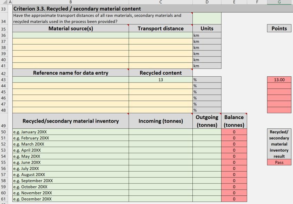This screenshot has height=204, width=293.
Task: Select the e.g. June 20XX cell
Action: pyautogui.click(x=71, y=162)
